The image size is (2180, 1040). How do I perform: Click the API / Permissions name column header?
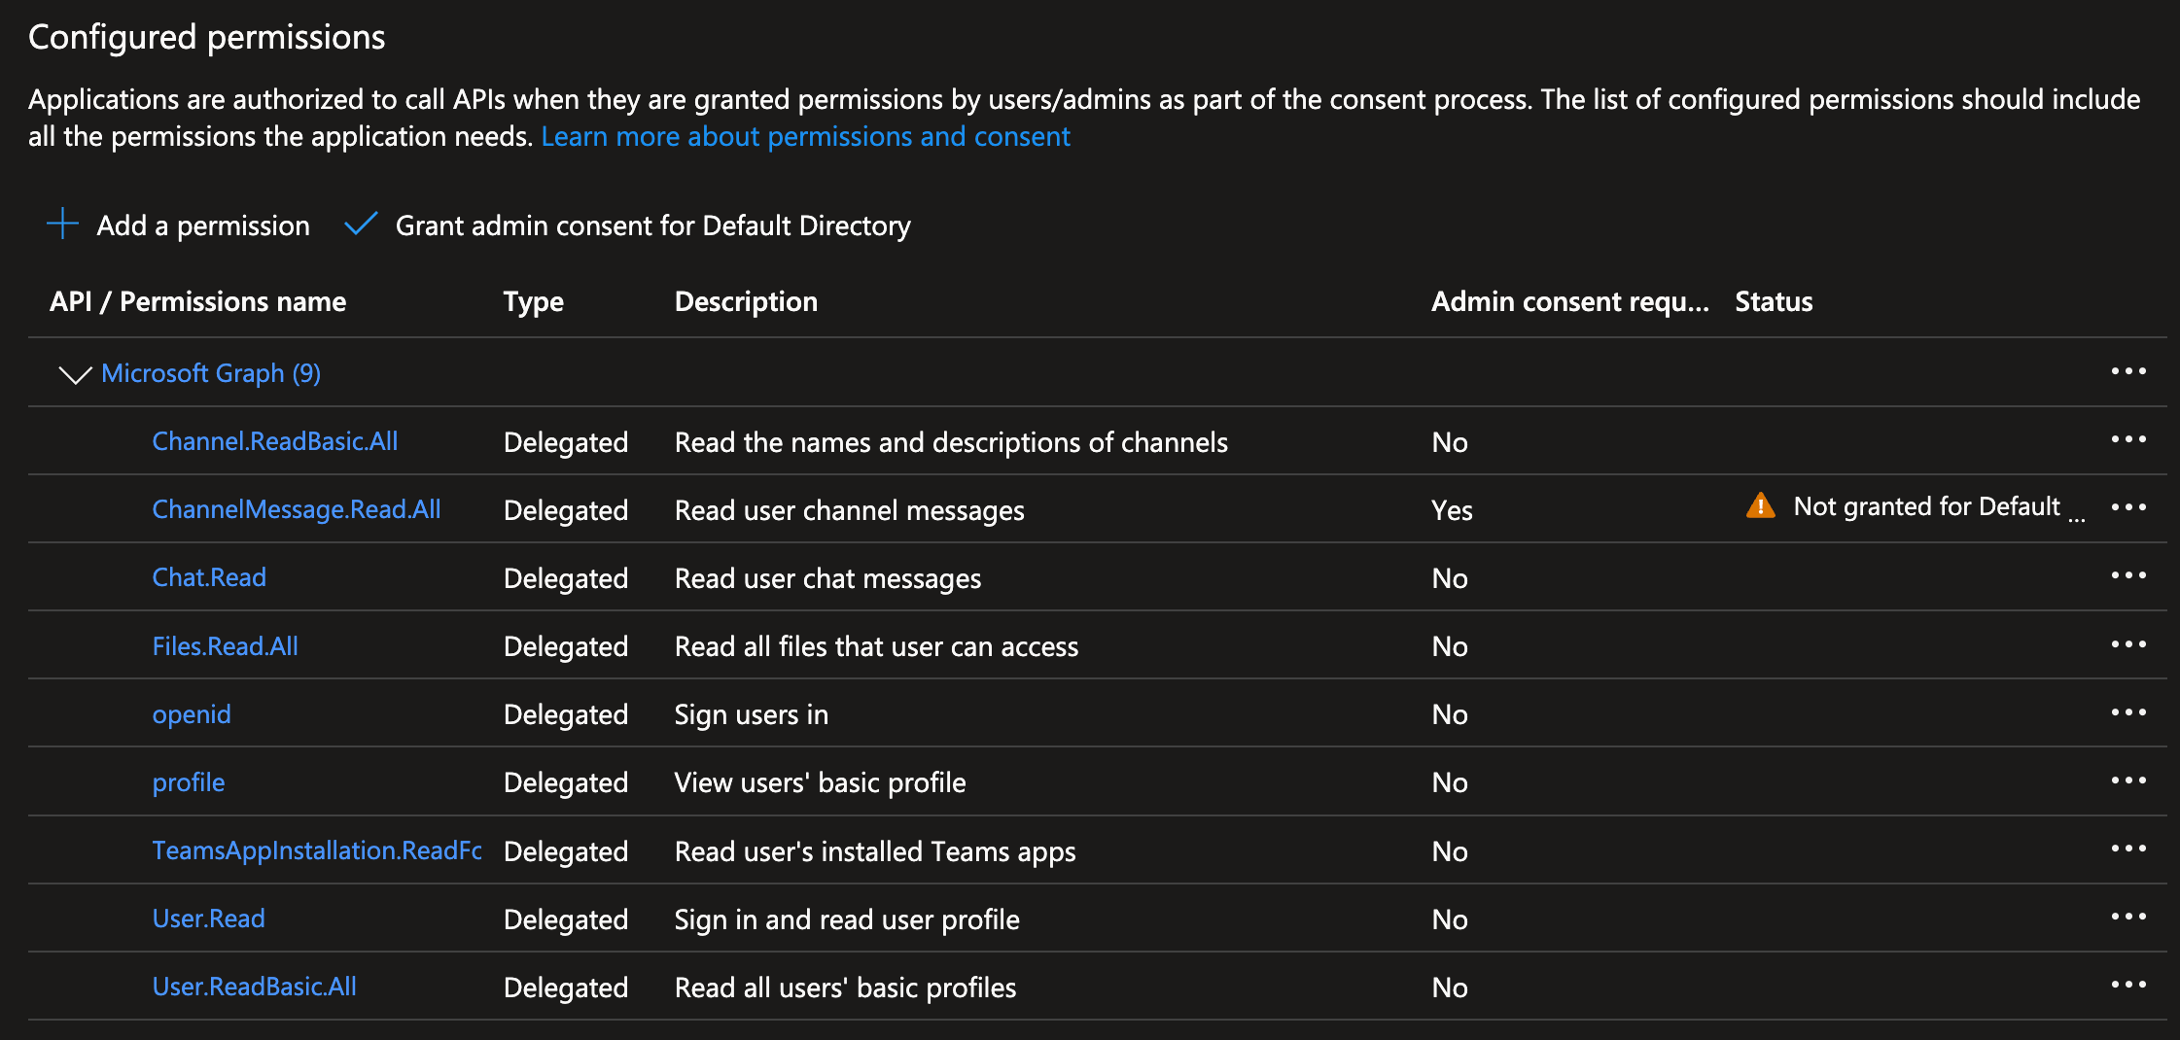coord(197,301)
